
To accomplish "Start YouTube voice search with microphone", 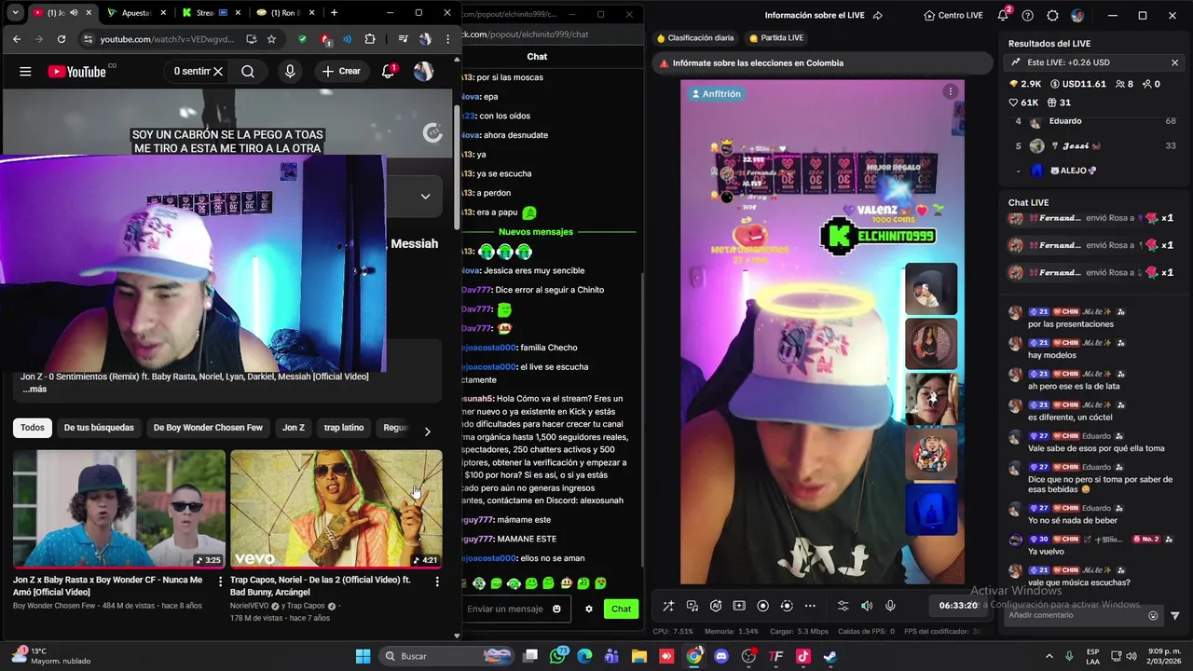I will [290, 72].
